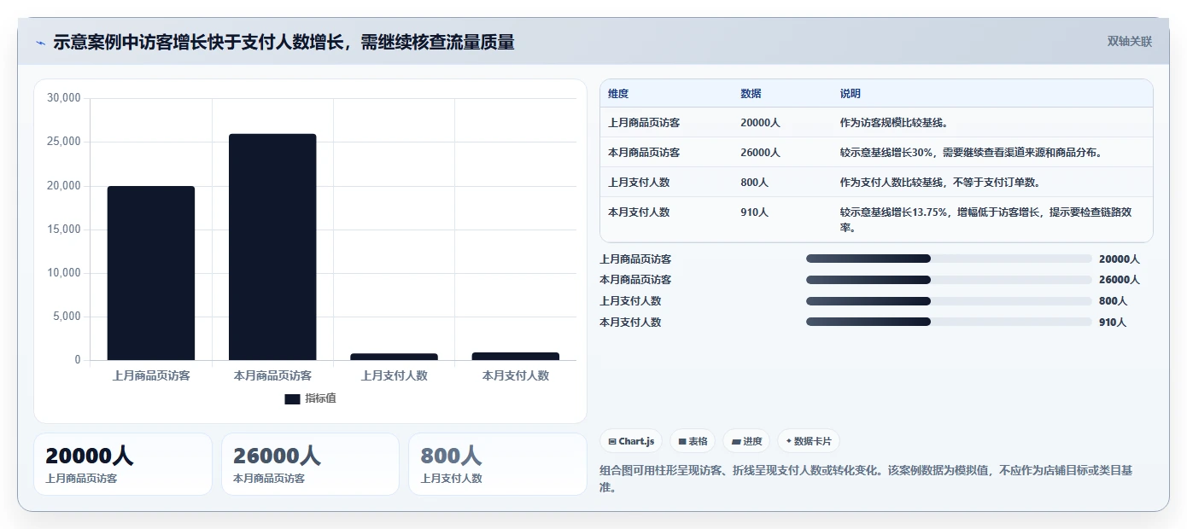The height and width of the screenshot is (529, 1187).
Task: Click the Chart.js chip
Action: (631, 441)
